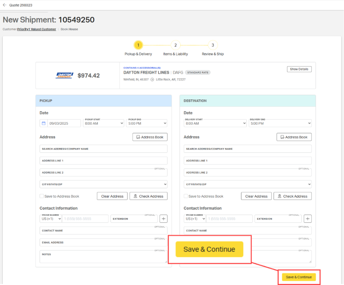Show Details for the Dayton Freight quote

299,69
